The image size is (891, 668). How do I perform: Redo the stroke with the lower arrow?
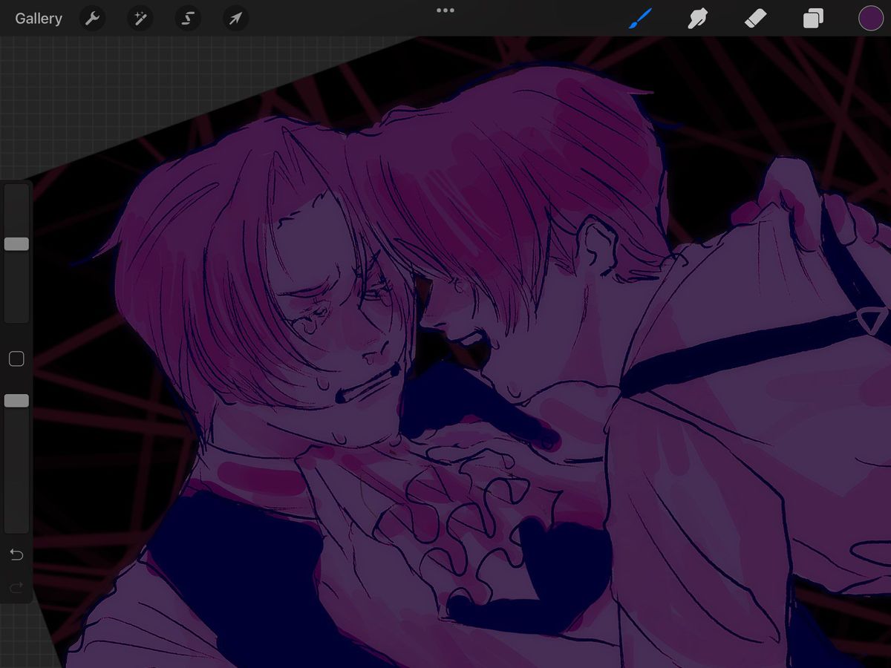point(16,588)
